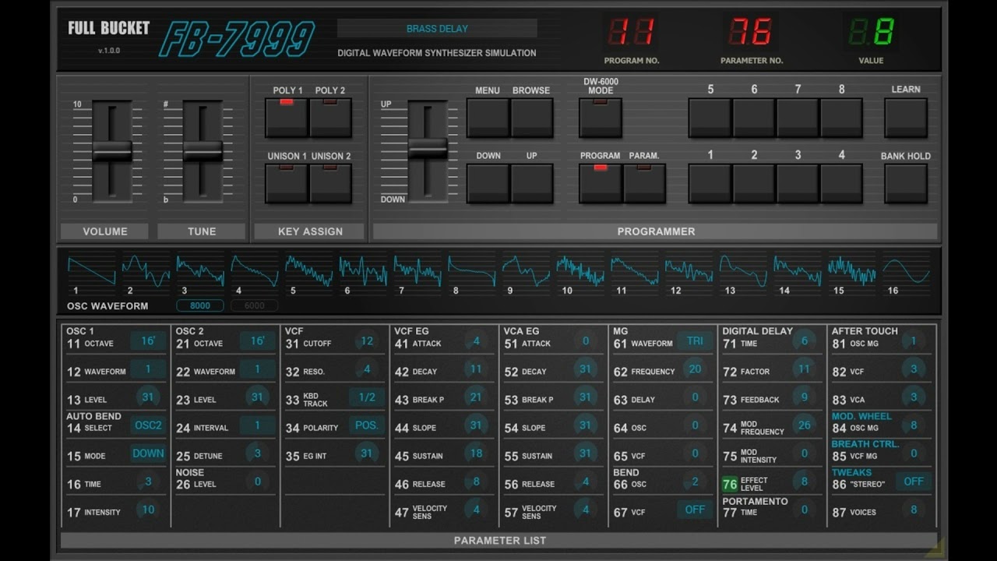
Task: Open the MENU button
Action: (488, 118)
